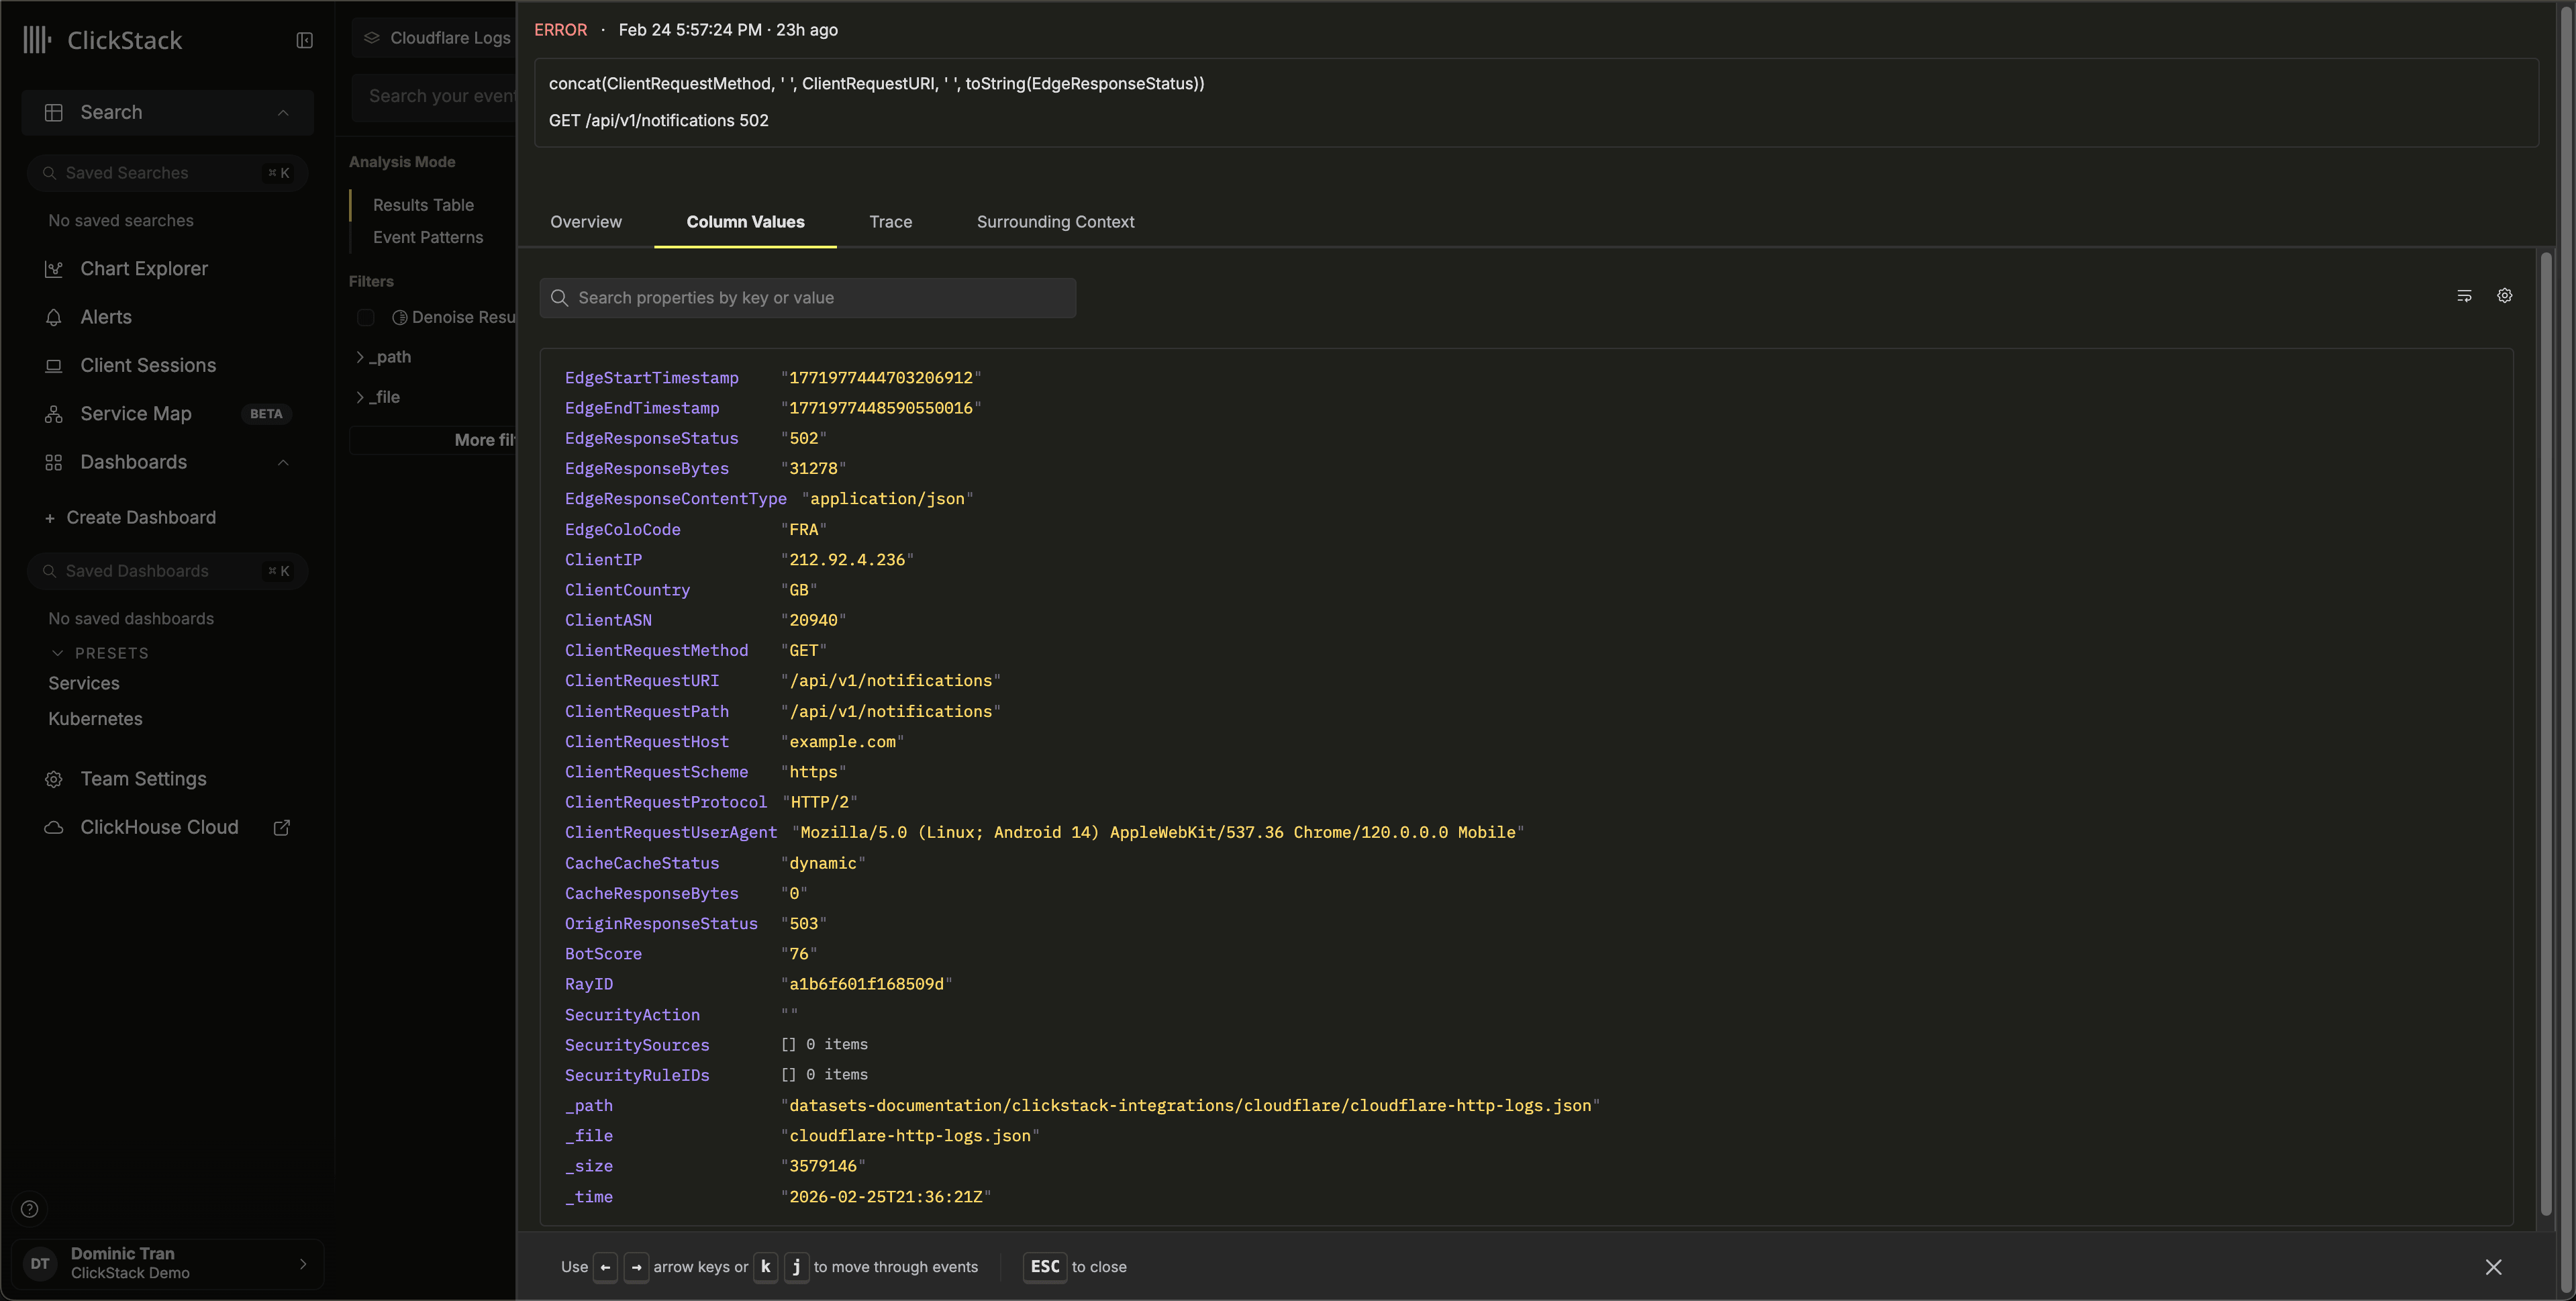Click the _file value cloudflare-http-logs.json
The height and width of the screenshot is (1301, 2576).
pyautogui.click(x=910, y=1136)
